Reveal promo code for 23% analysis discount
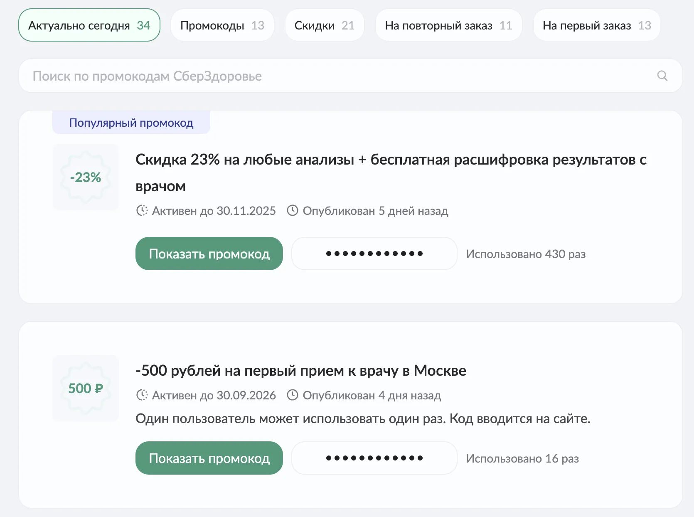Screen dimensions: 694x517 coord(209,254)
